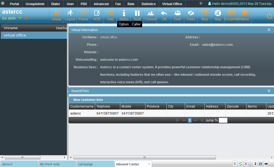Click the main panel horizontal scrollbar thumb
This screenshot has width=274, height=167.
click(x=145, y=157)
